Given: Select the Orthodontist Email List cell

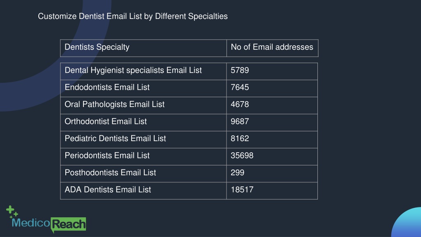Looking at the screenshot, I should [x=143, y=123].
